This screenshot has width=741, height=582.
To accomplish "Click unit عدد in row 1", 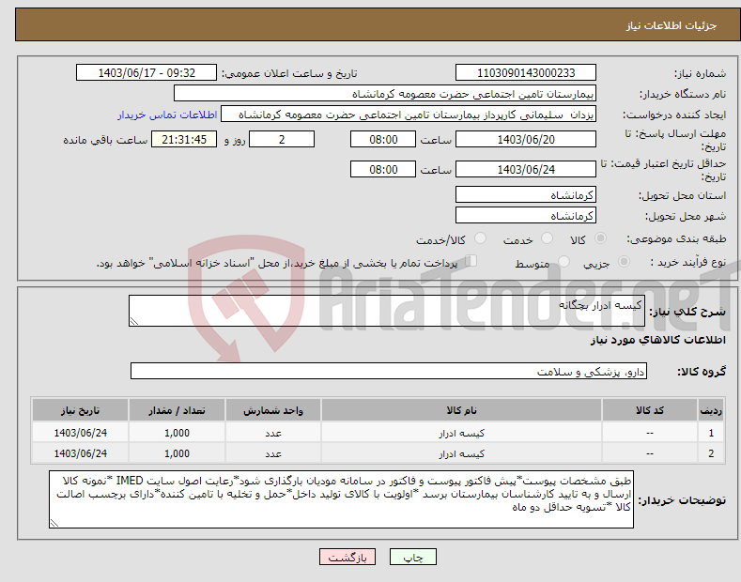I will [x=273, y=433].
